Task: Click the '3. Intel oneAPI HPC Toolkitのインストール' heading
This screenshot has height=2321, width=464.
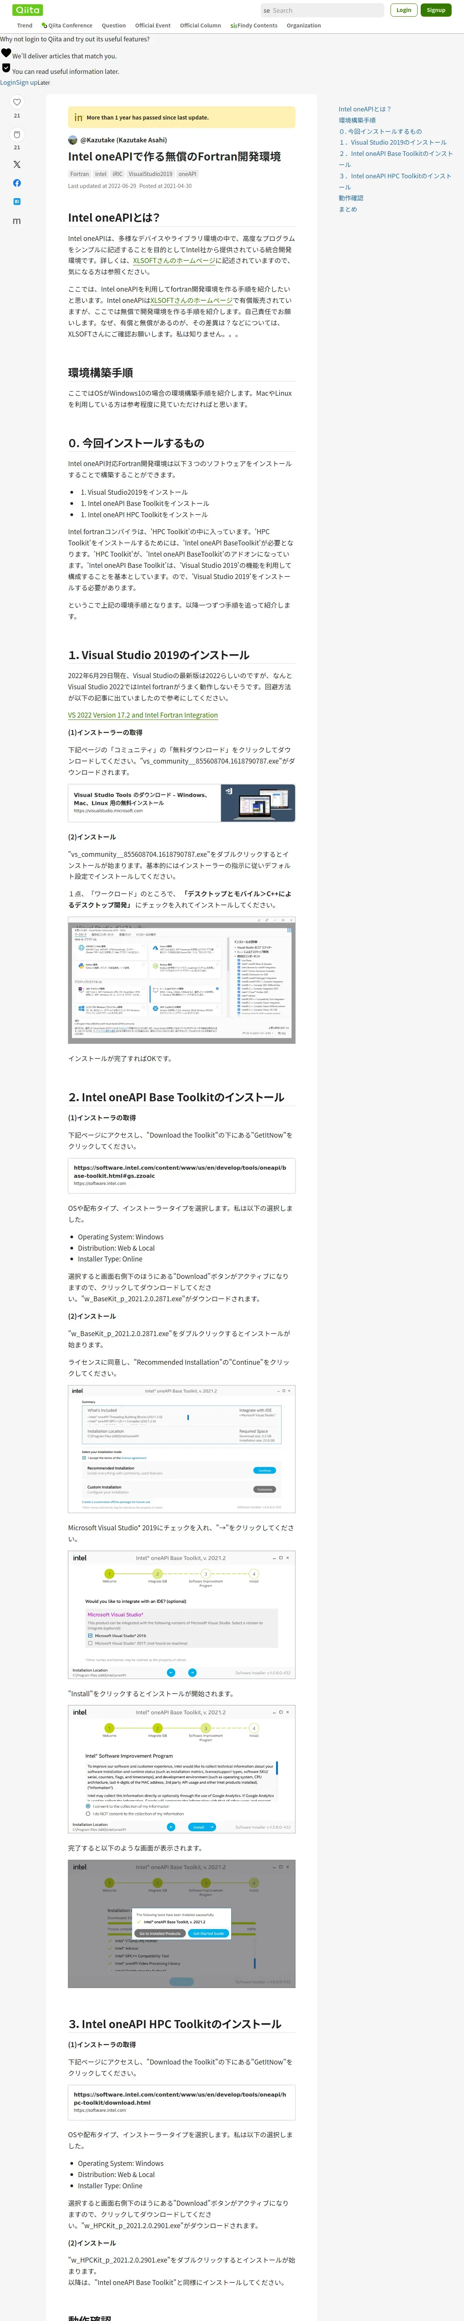Action: (x=175, y=2024)
